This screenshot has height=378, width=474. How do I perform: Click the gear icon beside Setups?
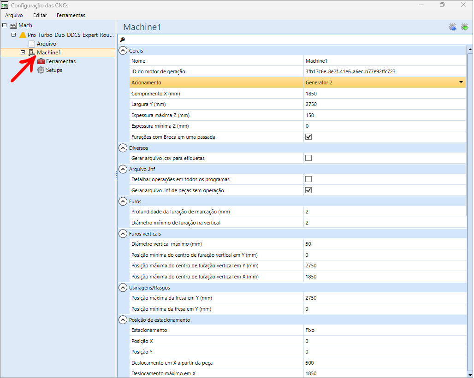[x=41, y=70]
